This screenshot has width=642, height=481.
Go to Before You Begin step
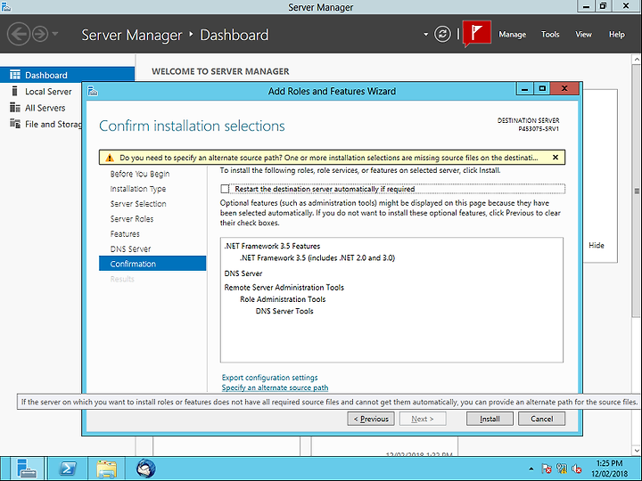pos(140,174)
